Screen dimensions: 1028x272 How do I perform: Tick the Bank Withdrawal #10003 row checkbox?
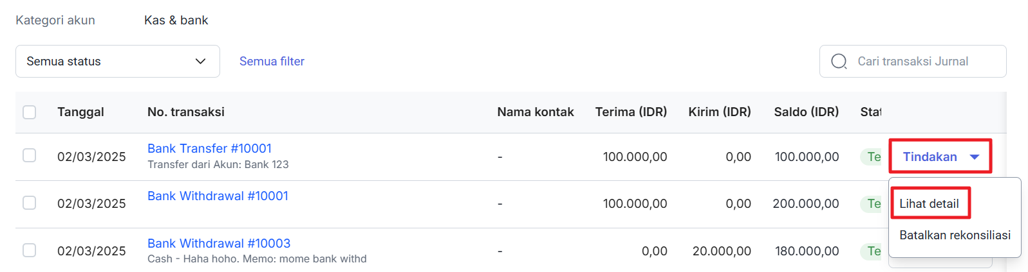click(x=30, y=250)
